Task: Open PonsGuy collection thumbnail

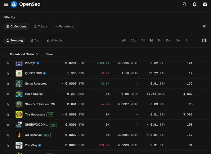Action: (19, 145)
